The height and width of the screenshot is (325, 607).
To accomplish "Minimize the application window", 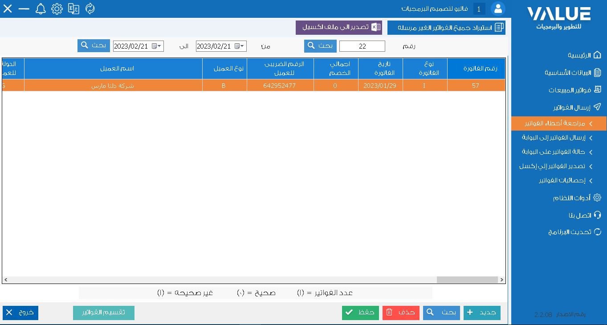I will pos(24,8).
